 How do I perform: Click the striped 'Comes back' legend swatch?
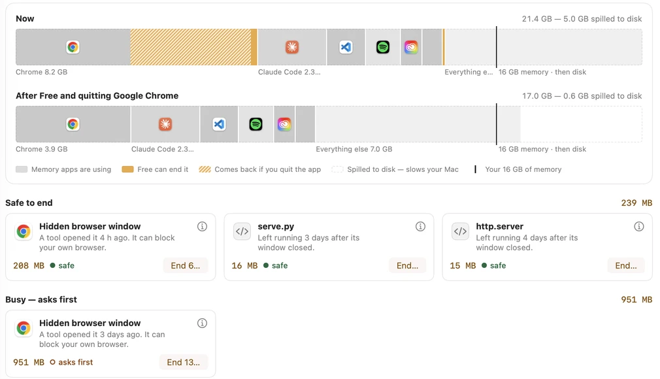pos(205,169)
